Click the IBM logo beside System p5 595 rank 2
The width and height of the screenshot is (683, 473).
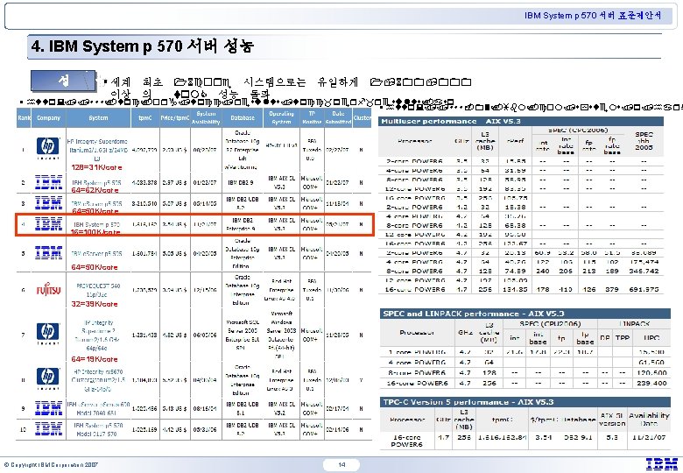(x=48, y=182)
